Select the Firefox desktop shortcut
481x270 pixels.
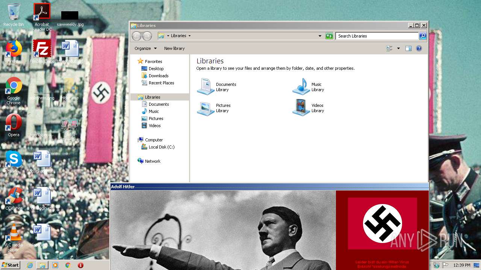pos(14,52)
